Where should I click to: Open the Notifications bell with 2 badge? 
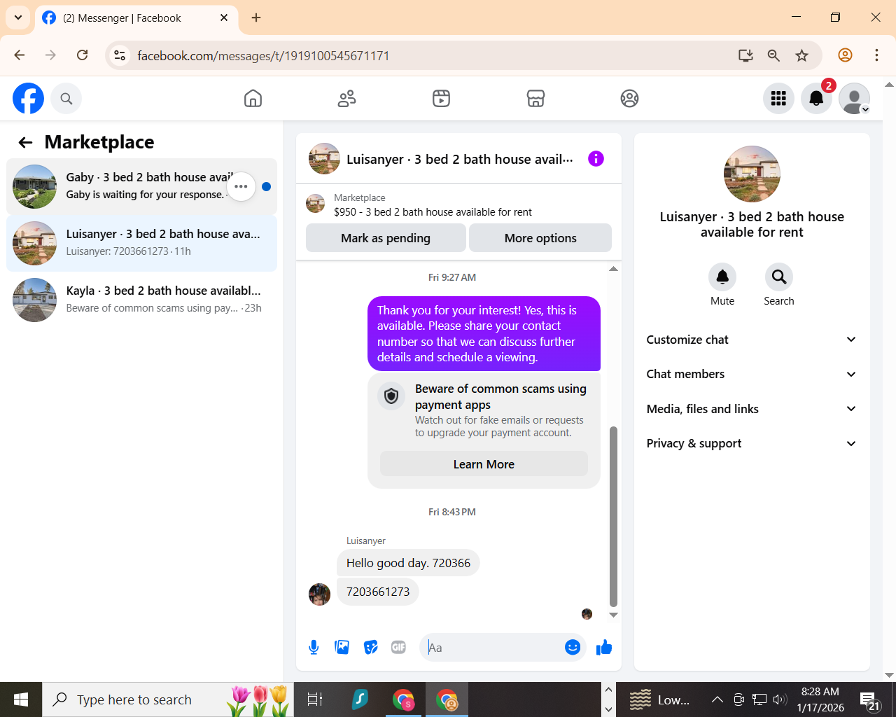click(x=816, y=99)
